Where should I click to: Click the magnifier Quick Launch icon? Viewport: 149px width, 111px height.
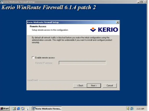(x=27, y=109)
